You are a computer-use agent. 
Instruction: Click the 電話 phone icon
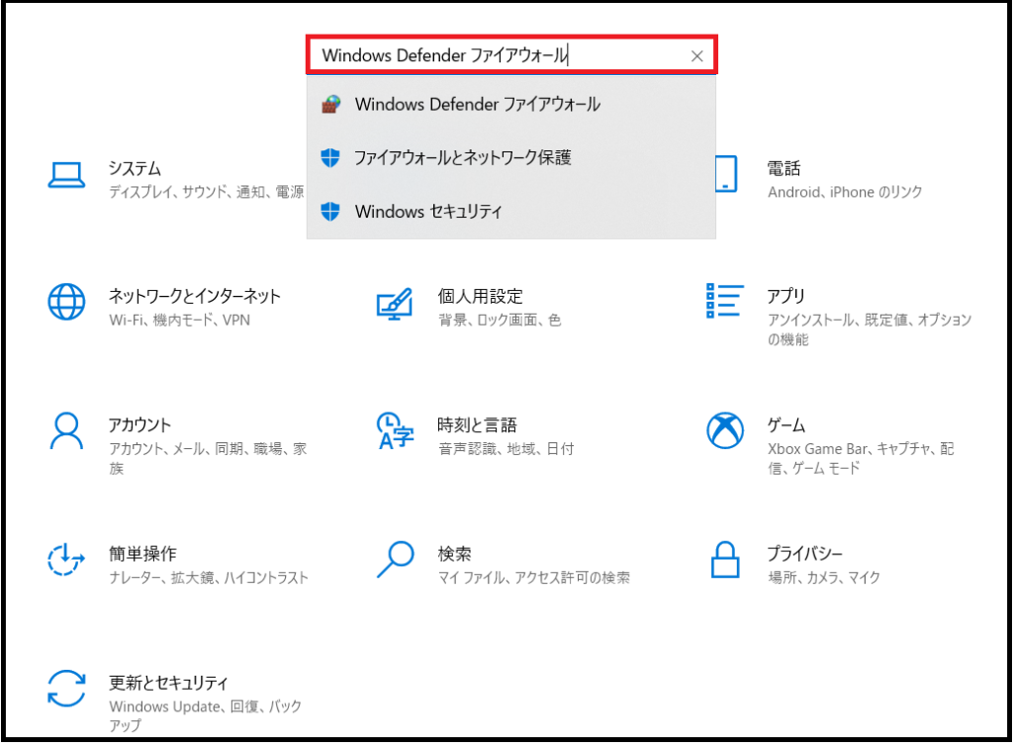[726, 174]
